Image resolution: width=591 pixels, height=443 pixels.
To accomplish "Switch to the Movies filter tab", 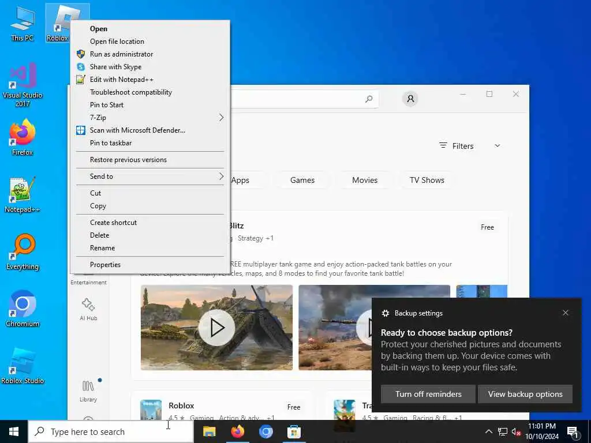I will tap(365, 180).
